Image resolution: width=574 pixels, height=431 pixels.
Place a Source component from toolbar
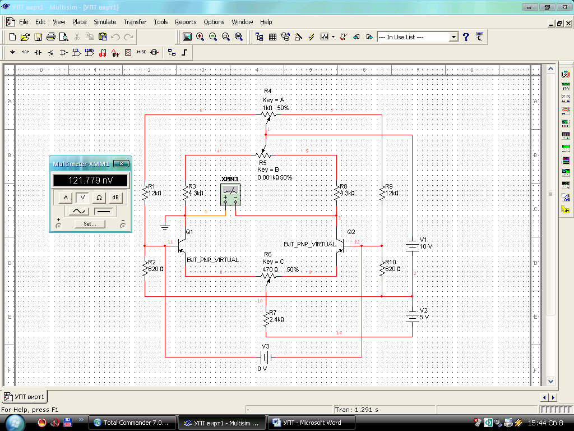click(12, 52)
